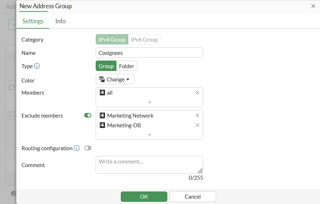Remove the 'all' member entry
The height and width of the screenshot is (204, 320).
pyautogui.click(x=197, y=92)
